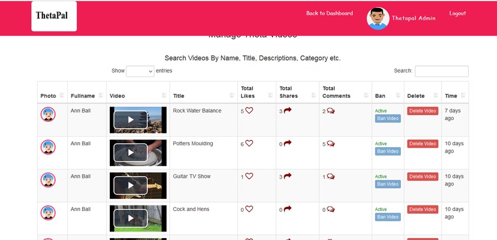Viewport: 497px width, 240px height.
Task: Sort by Ban column sort icon
Action: click(398, 95)
